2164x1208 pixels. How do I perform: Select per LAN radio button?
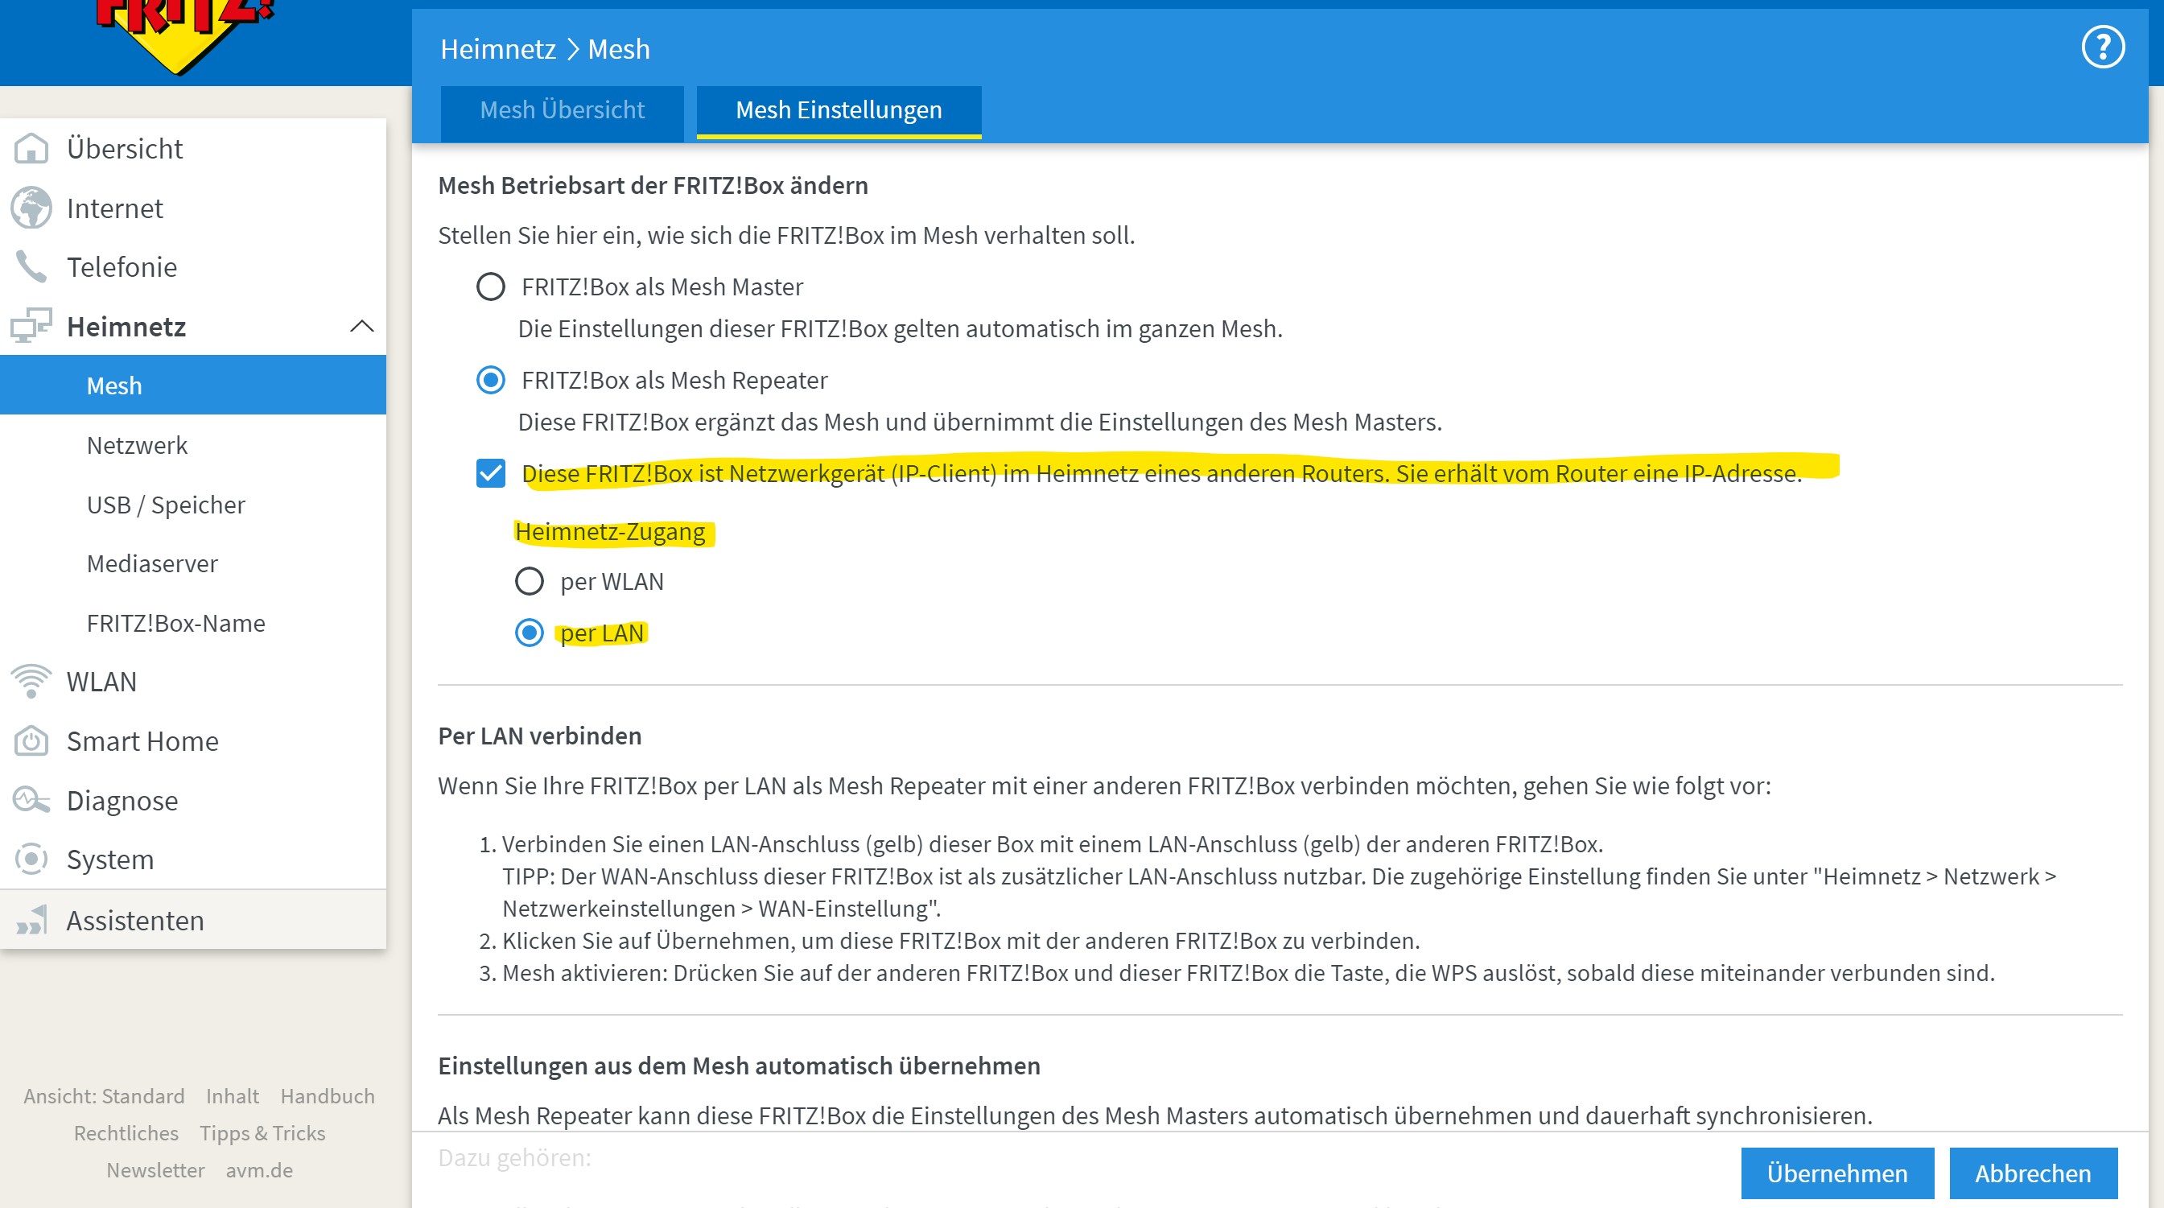(530, 633)
